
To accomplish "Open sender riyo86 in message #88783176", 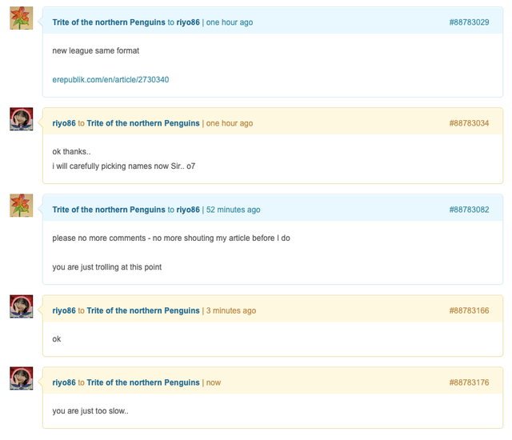I will [64, 382].
